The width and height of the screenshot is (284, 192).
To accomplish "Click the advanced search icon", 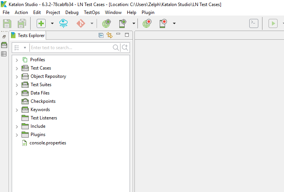I will point(125,48).
